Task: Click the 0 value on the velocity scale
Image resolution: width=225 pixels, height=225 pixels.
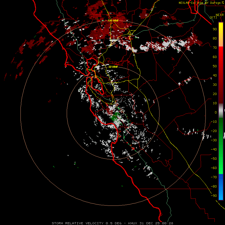Action: click(x=216, y=112)
